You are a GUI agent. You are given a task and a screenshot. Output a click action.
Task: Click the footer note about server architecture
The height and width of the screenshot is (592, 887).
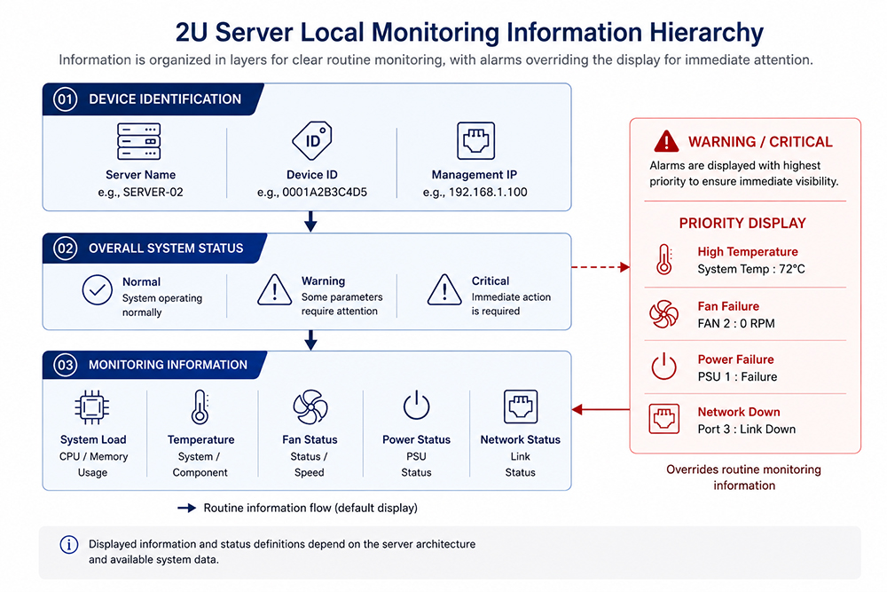point(282,552)
